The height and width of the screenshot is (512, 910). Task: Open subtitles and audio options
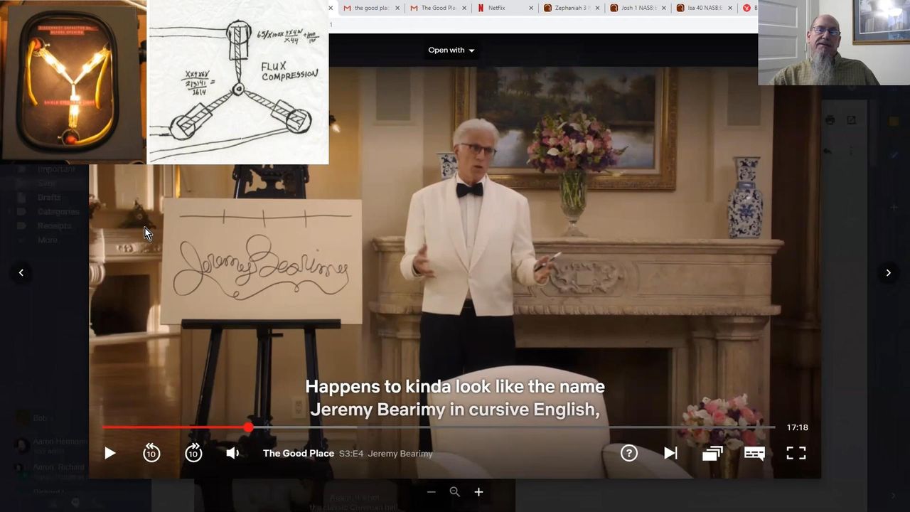click(x=754, y=453)
